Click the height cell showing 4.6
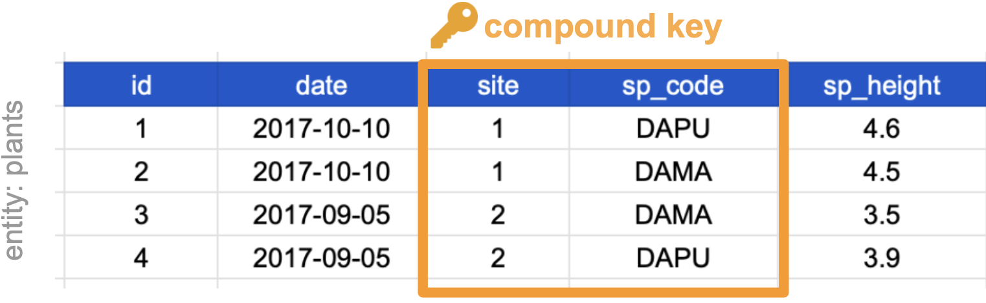The height and width of the screenshot is (303, 986). 881,129
